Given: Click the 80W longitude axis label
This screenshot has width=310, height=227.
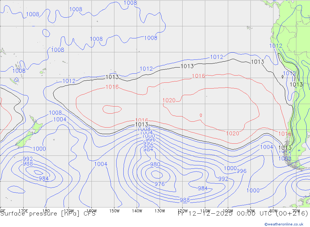Looking at the screenshot, I should click(x=273, y=211).
